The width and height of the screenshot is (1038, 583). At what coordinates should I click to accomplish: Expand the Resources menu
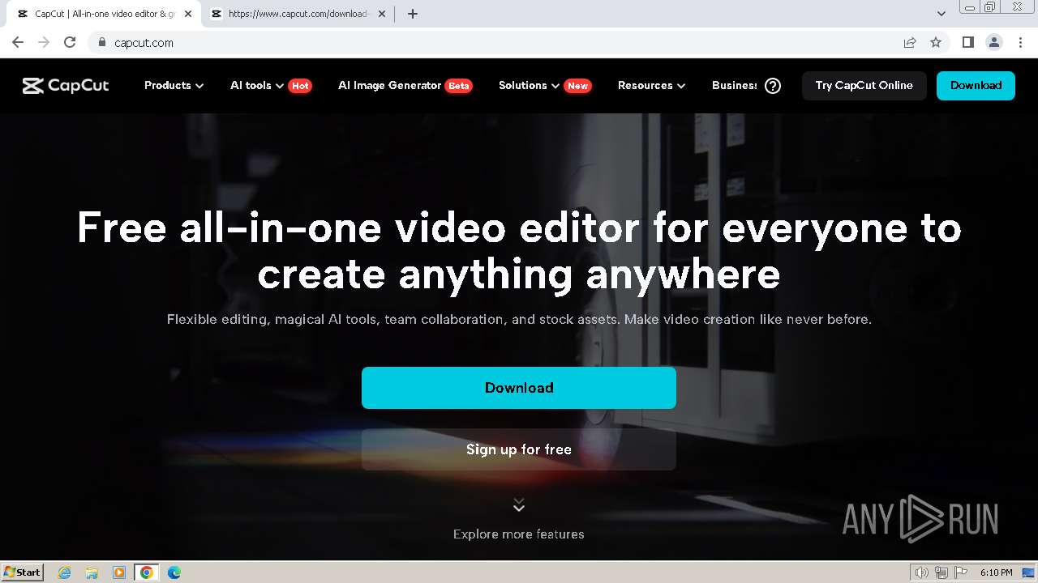[651, 86]
